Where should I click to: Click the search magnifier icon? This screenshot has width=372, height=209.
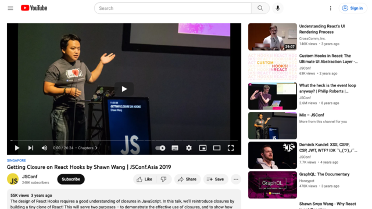coord(260,8)
